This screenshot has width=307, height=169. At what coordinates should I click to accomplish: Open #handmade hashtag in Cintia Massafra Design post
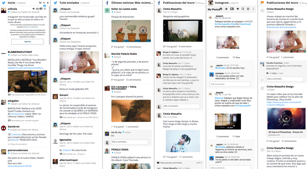[x=272, y=27]
